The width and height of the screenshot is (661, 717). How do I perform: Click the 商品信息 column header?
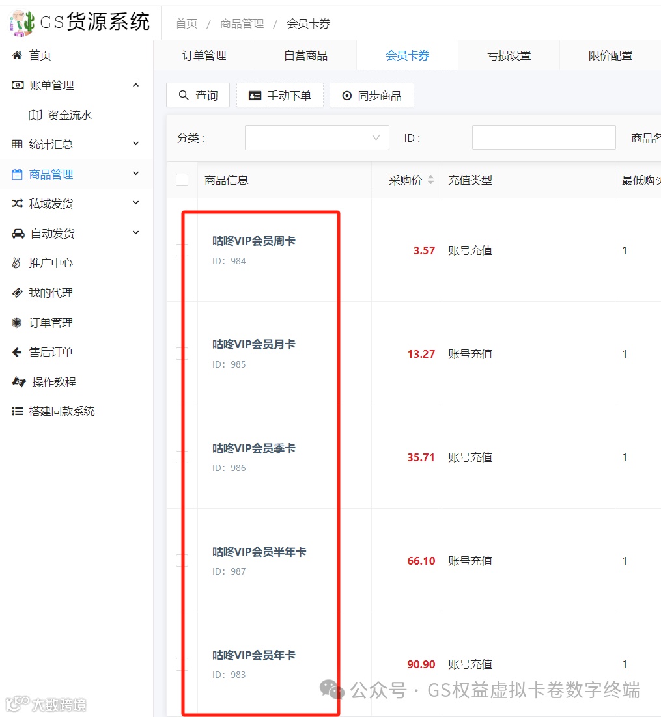[x=227, y=180]
